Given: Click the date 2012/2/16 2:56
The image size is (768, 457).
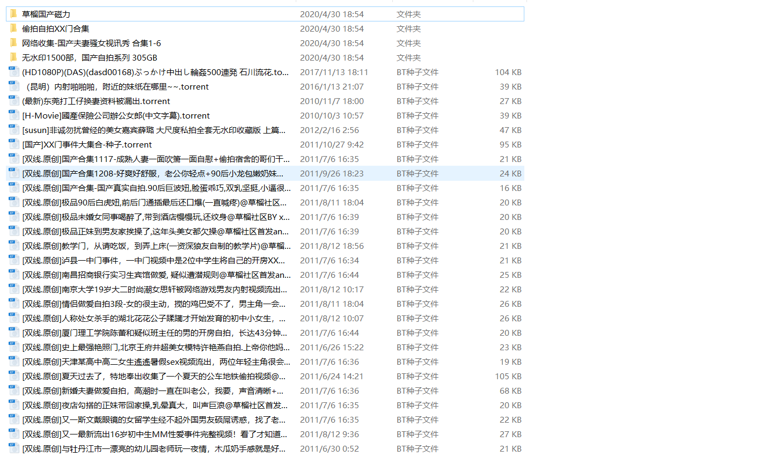Looking at the screenshot, I should click(x=330, y=130).
